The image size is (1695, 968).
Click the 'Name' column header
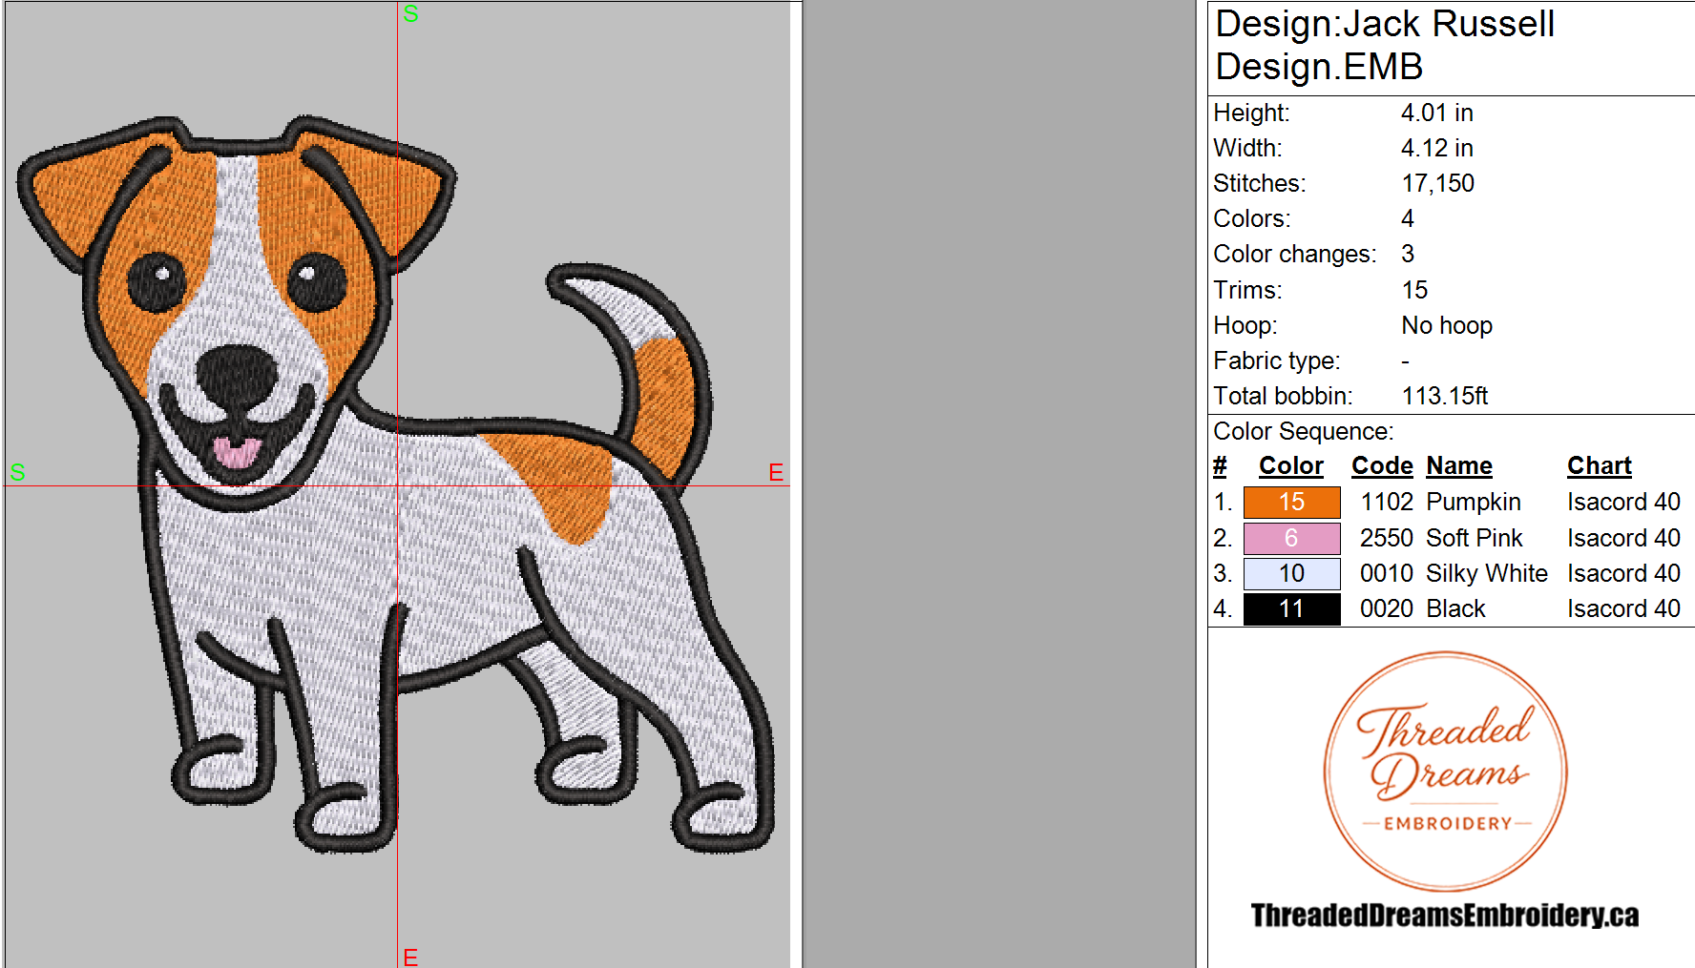pos(1459,465)
